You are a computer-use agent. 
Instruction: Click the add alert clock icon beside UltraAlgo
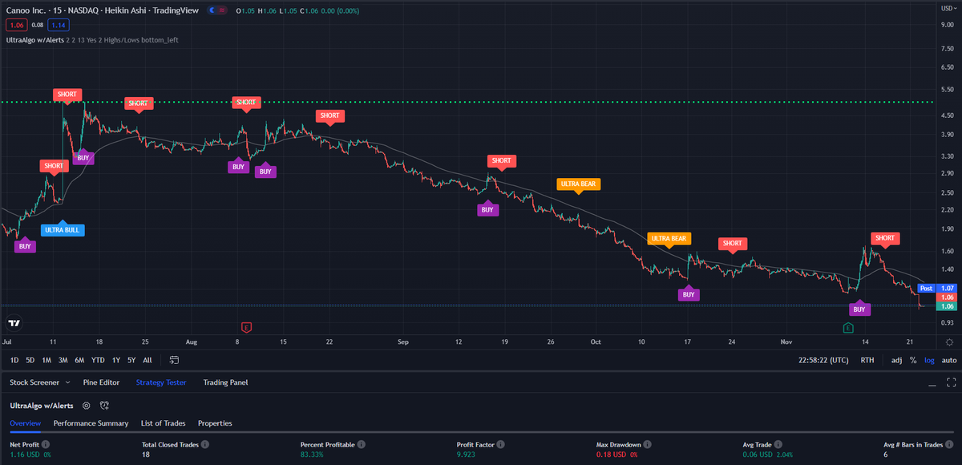[104, 406]
